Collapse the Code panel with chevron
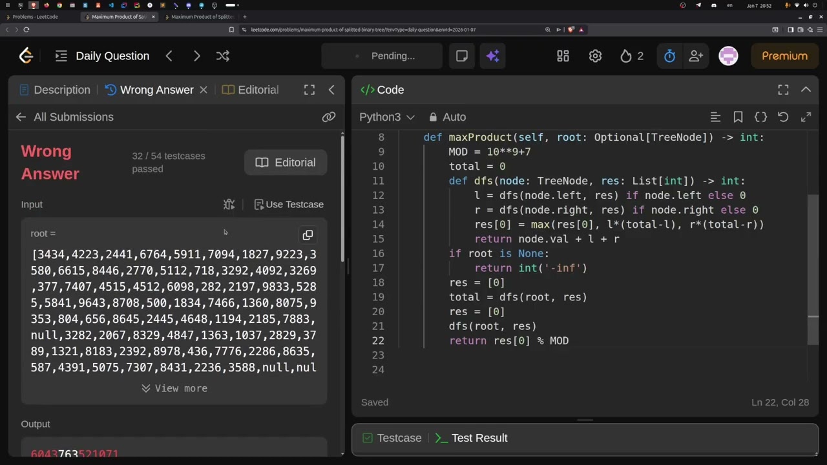 (806, 90)
